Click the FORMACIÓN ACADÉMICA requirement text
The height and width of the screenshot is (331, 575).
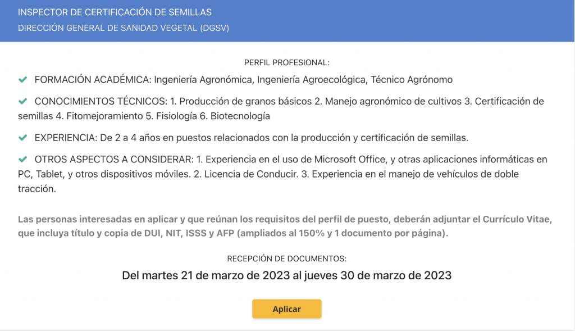coord(244,80)
